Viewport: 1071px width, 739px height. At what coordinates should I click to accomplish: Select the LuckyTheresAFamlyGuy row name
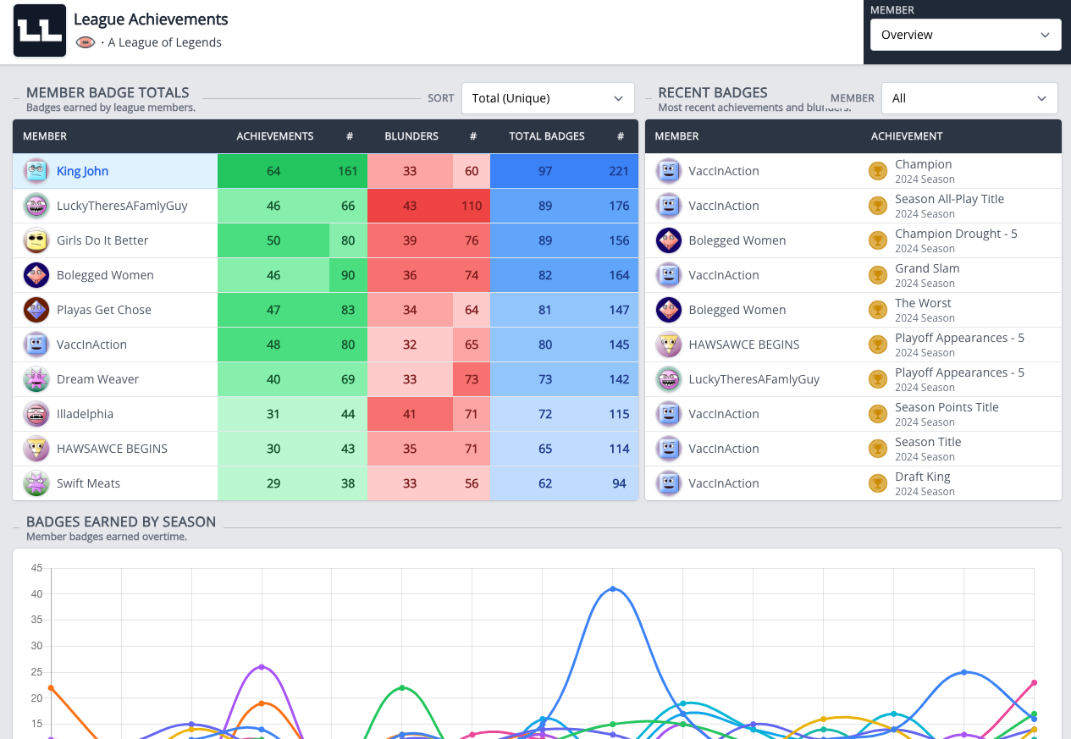[x=122, y=206]
